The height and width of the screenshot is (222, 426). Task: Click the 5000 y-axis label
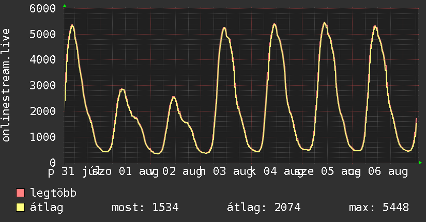click(x=43, y=34)
